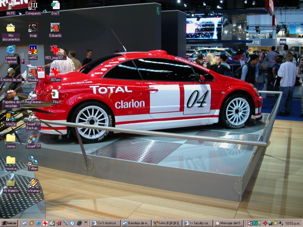
Task: Open the Internet Explorer desktop icon
Action: click(11, 50)
